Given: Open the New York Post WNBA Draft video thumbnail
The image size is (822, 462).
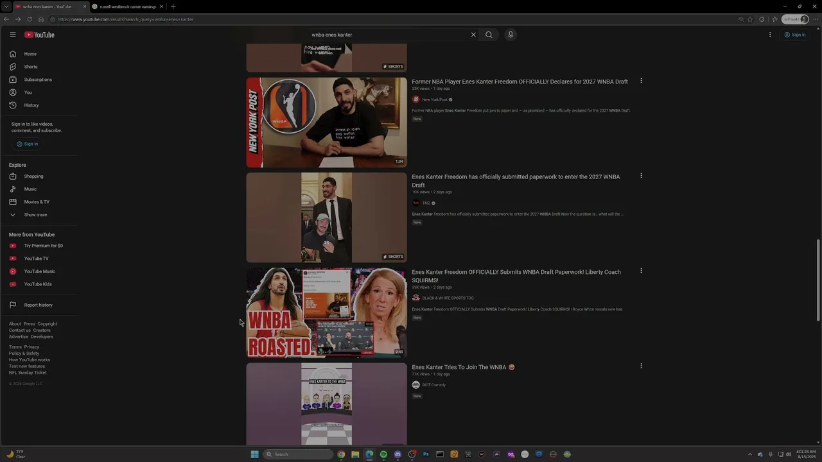Looking at the screenshot, I should [326, 123].
